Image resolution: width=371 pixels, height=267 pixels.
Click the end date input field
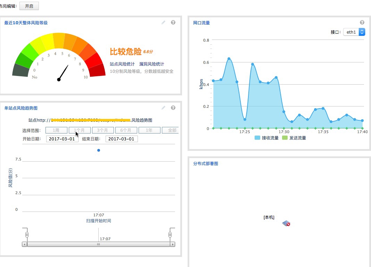[x=122, y=139]
